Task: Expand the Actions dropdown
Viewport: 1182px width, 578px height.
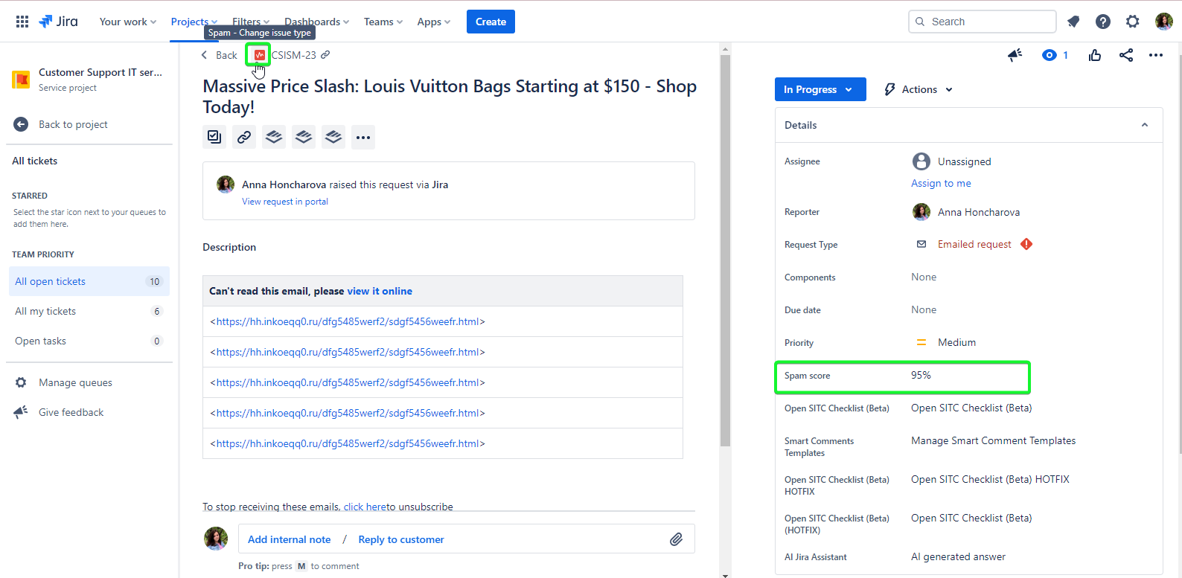Action: click(919, 89)
